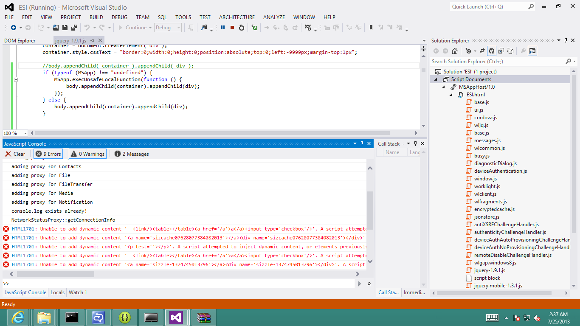The image size is (580, 326).
Task: Click the Restart debugging icon
Action: (x=242, y=28)
